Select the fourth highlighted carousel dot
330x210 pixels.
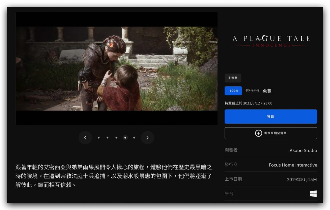(125, 138)
